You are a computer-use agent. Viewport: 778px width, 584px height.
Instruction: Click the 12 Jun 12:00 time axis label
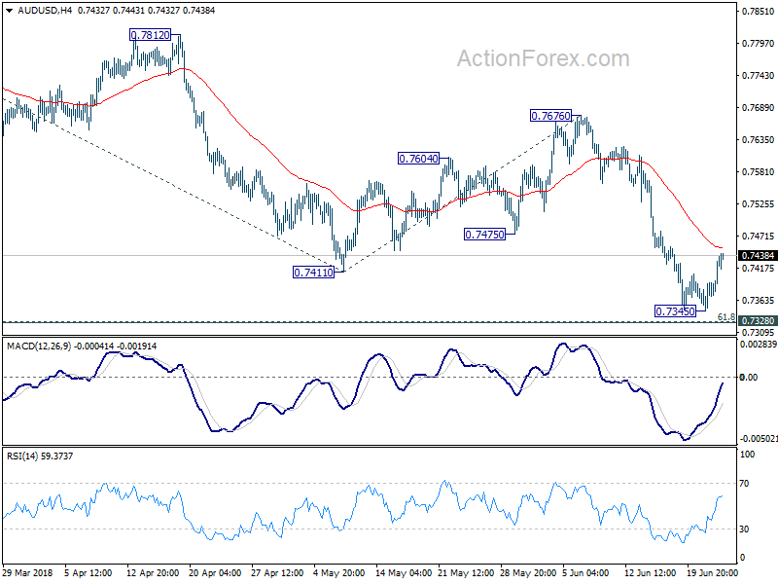coord(650,573)
